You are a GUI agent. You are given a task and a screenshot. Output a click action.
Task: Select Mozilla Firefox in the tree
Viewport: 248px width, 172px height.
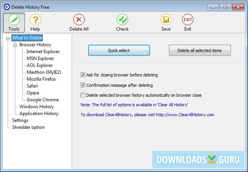41,79
